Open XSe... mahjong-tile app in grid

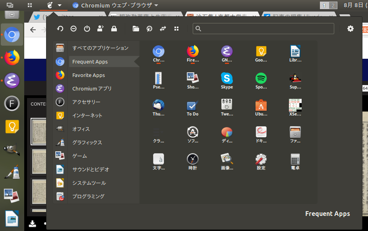pos(295,108)
